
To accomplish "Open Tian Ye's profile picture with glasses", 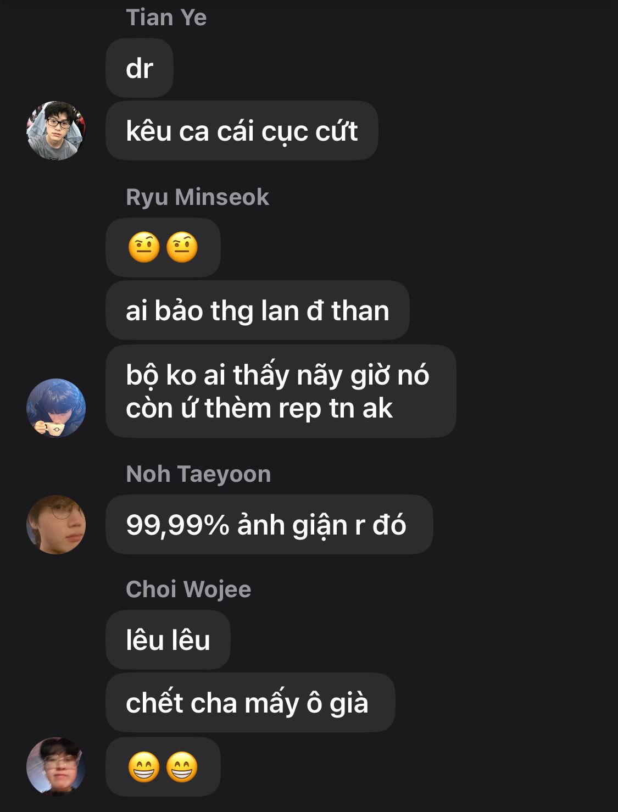I will click(56, 131).
